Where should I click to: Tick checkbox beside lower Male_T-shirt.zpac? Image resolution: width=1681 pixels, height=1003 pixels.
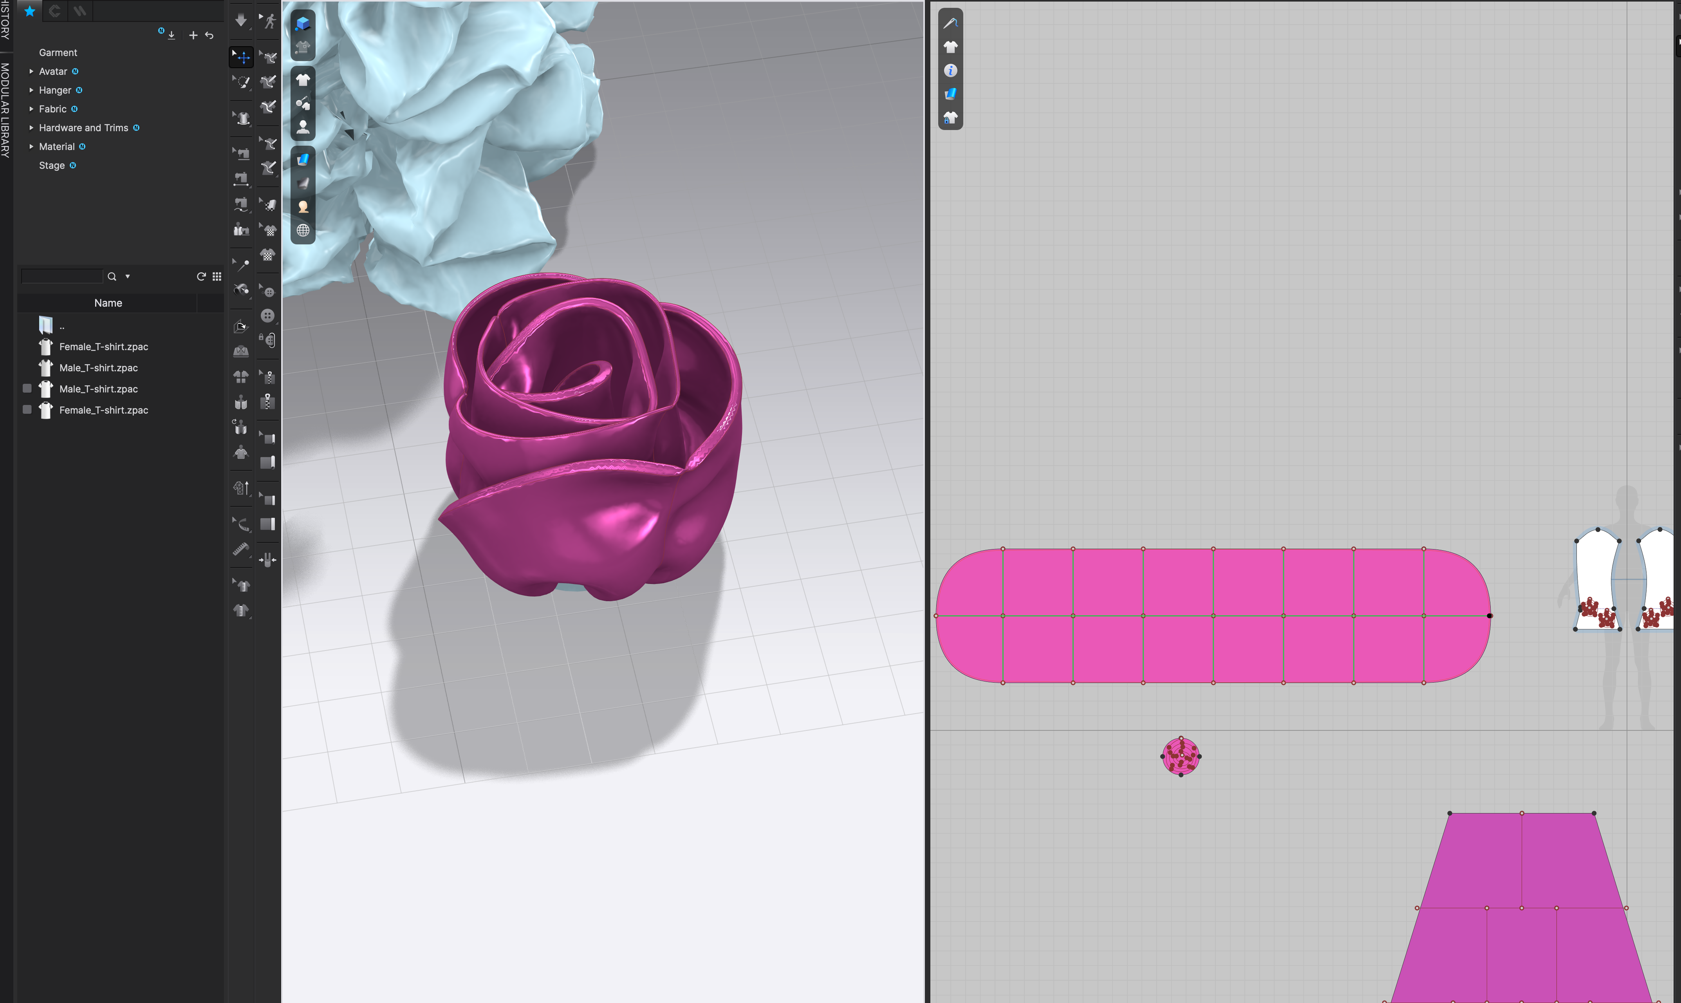click(27, 389)
